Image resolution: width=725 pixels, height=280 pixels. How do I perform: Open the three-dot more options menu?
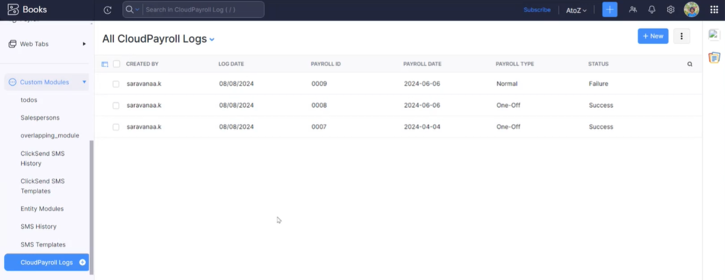click(x=682, y=36)
